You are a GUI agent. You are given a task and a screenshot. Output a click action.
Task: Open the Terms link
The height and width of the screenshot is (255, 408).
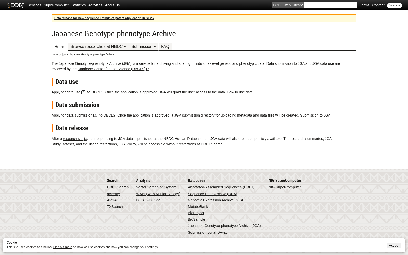point(365,5)
